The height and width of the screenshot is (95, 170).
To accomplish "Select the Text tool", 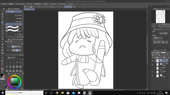I will [2, 64].
